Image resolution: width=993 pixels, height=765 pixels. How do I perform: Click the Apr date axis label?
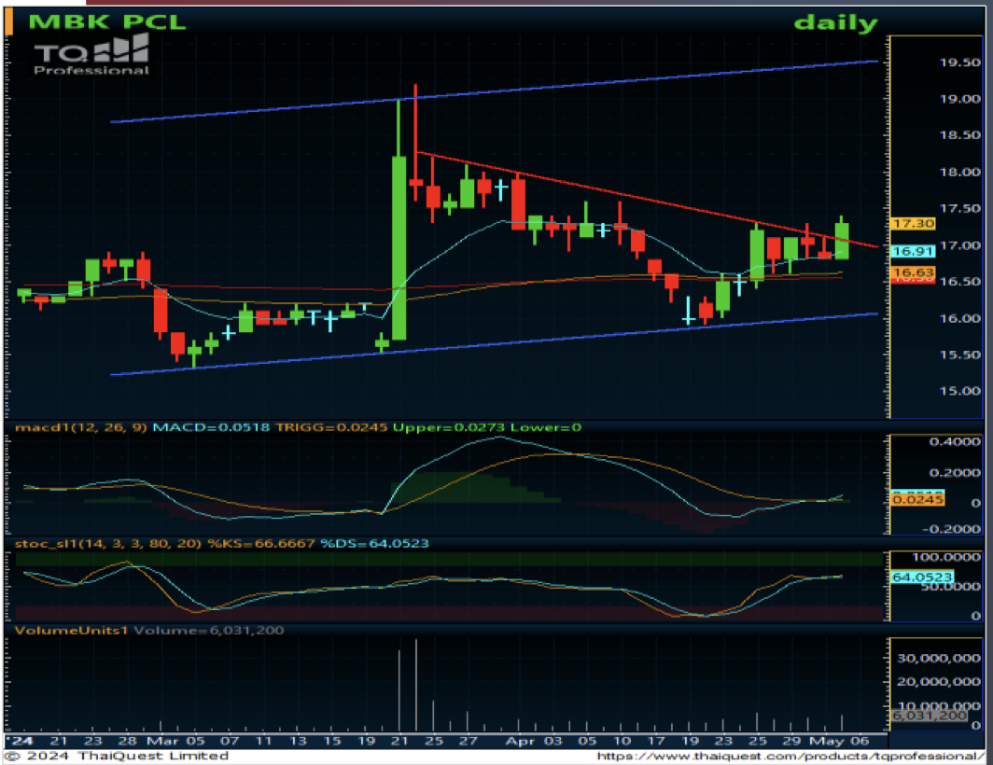point(519,741)
